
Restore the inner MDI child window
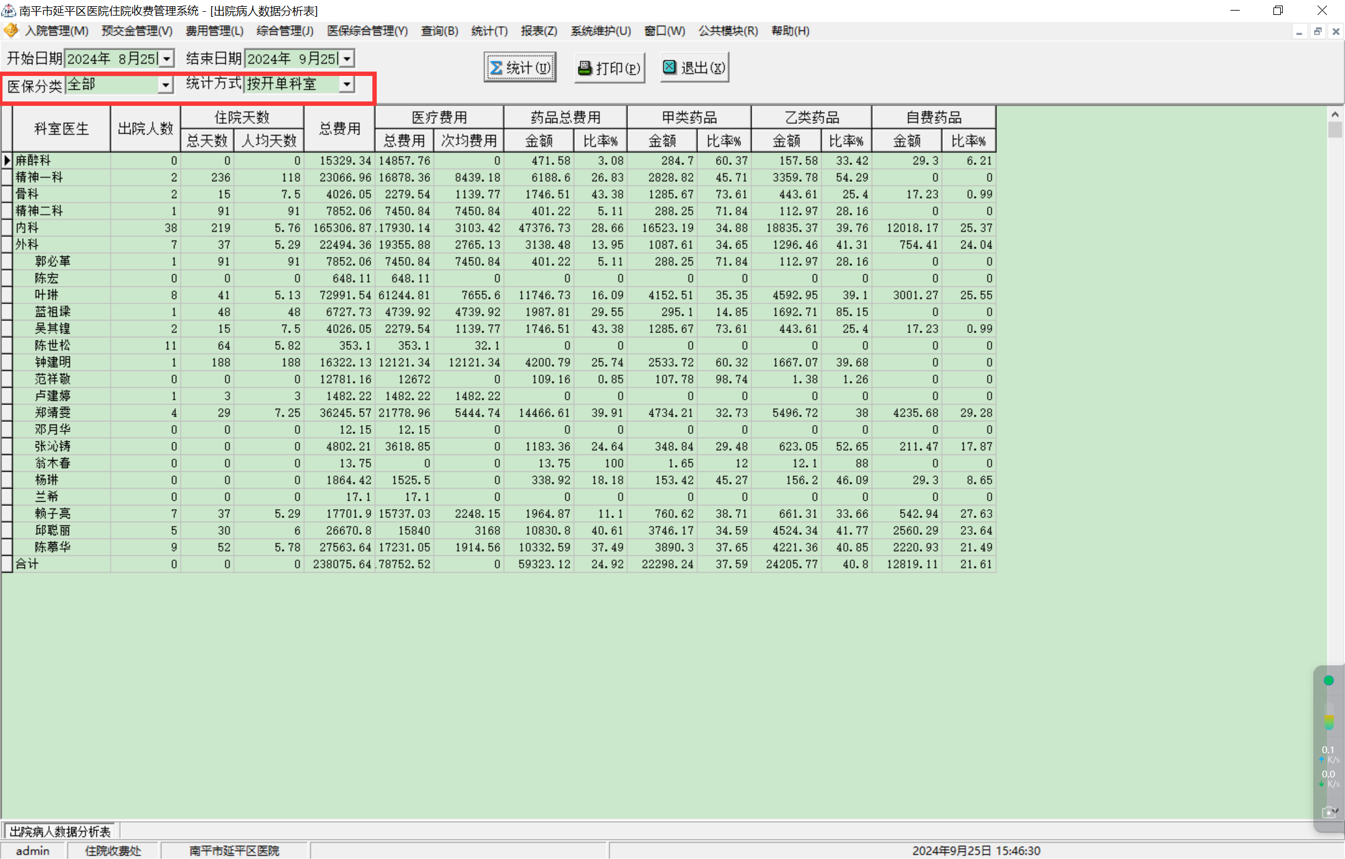[1318, 31]
